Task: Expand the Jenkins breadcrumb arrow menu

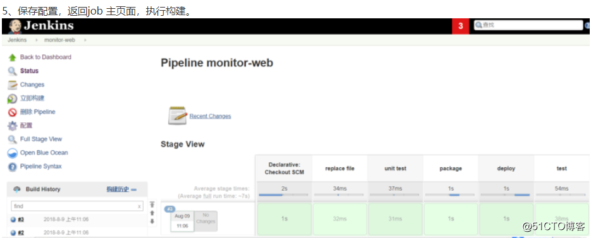Action: click(x=37, y=40)
